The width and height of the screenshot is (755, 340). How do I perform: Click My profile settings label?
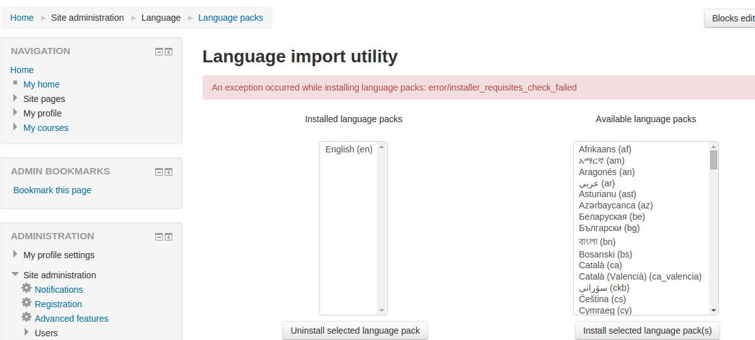click(59, 255)
